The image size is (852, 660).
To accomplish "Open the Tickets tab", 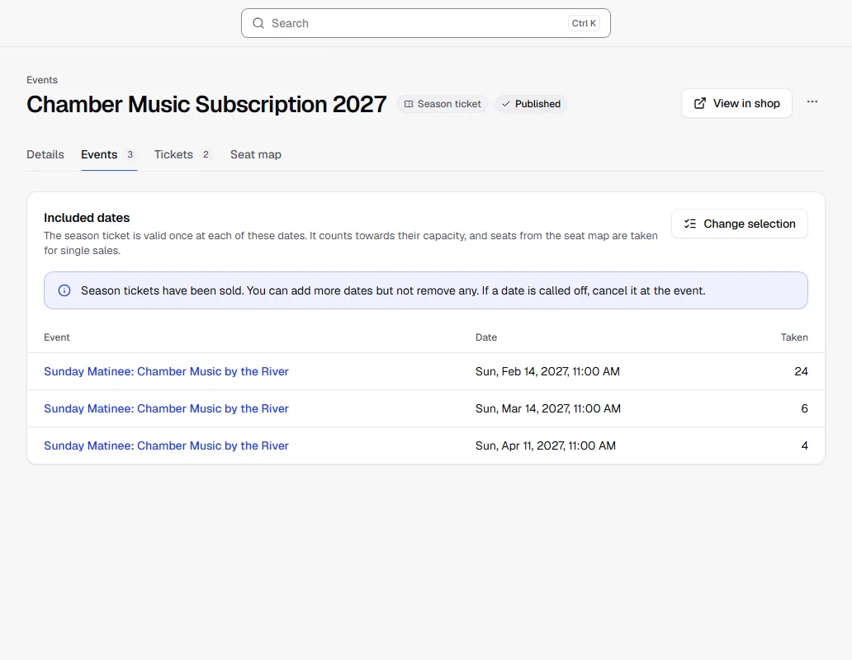I will coord(182,155).
